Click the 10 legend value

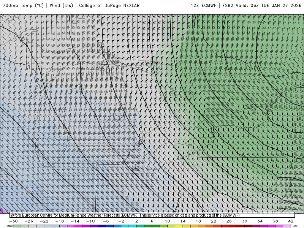(168, 221)
